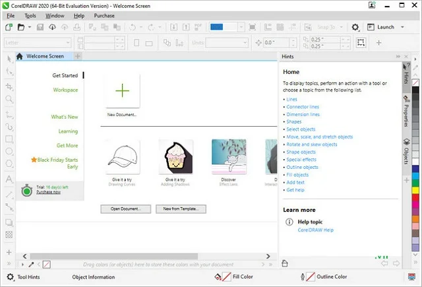
Task: Click the Home icon on Welcome tab
Action: click(19, 56)
